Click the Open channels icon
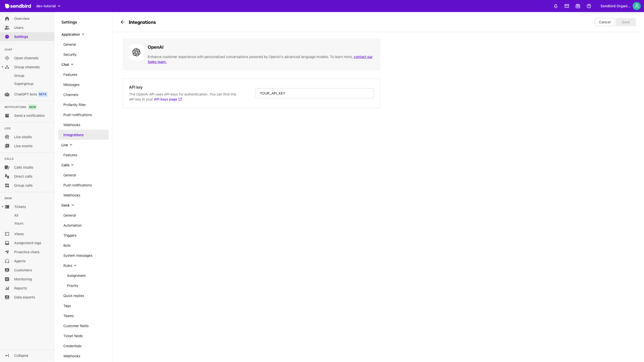 coord(7,58)
